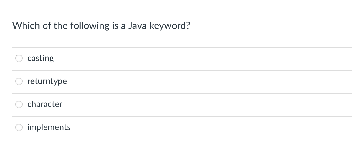The image size is (364, 151).
Task: Choose the answer that is a Java keyword
Action: (x=19, y=127)
